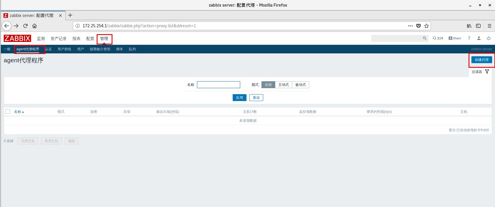Open the 配置 menu

pos(90,38)
